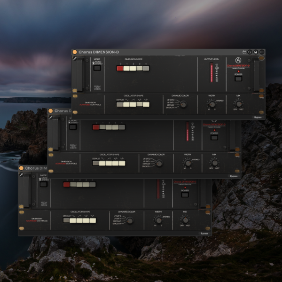Select sine oscillator shape in middle window
Viewport: 282px width, 282px height.
coord(102,163)
